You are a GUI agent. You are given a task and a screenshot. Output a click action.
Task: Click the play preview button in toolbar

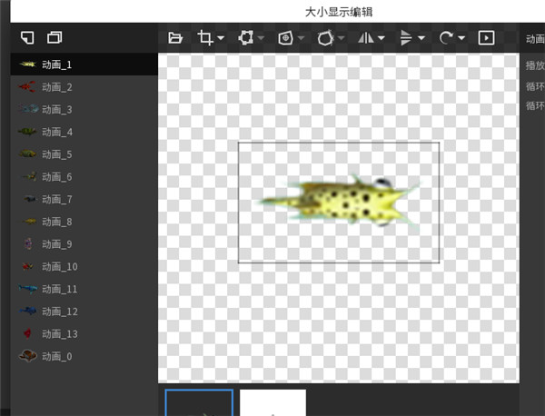487,37
